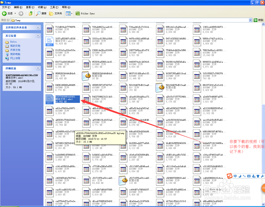Viewport: 265px width, 207px height.
Task: Open Sogou soft keyboard icon
Action: [249, 176]
